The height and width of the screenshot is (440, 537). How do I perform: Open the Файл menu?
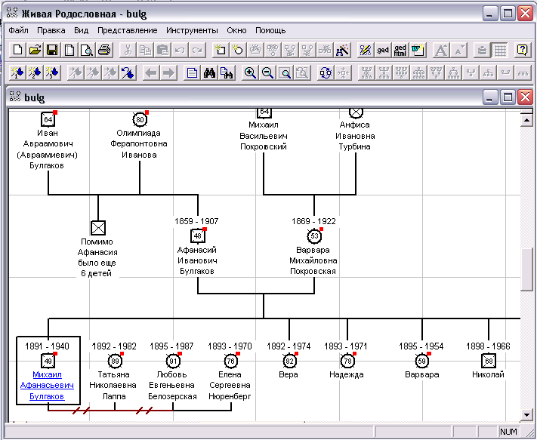18,30
